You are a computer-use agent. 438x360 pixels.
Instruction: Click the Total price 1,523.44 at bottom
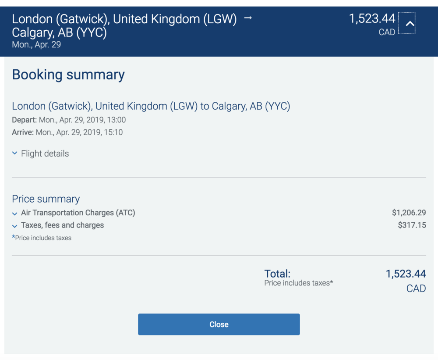pos(406,274)
